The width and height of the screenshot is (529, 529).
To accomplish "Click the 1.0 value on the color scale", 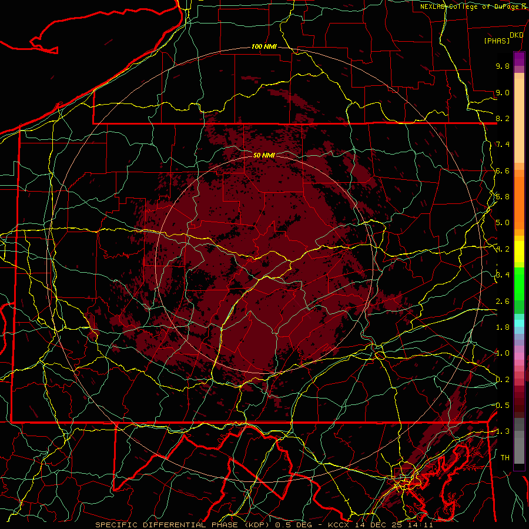I will [503, 353].
